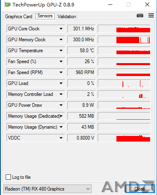Click the camera screenshot icon

pos(140,15)
